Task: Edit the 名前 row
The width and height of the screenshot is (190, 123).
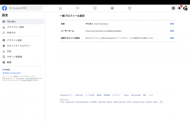Action: (x=172, y=24)
